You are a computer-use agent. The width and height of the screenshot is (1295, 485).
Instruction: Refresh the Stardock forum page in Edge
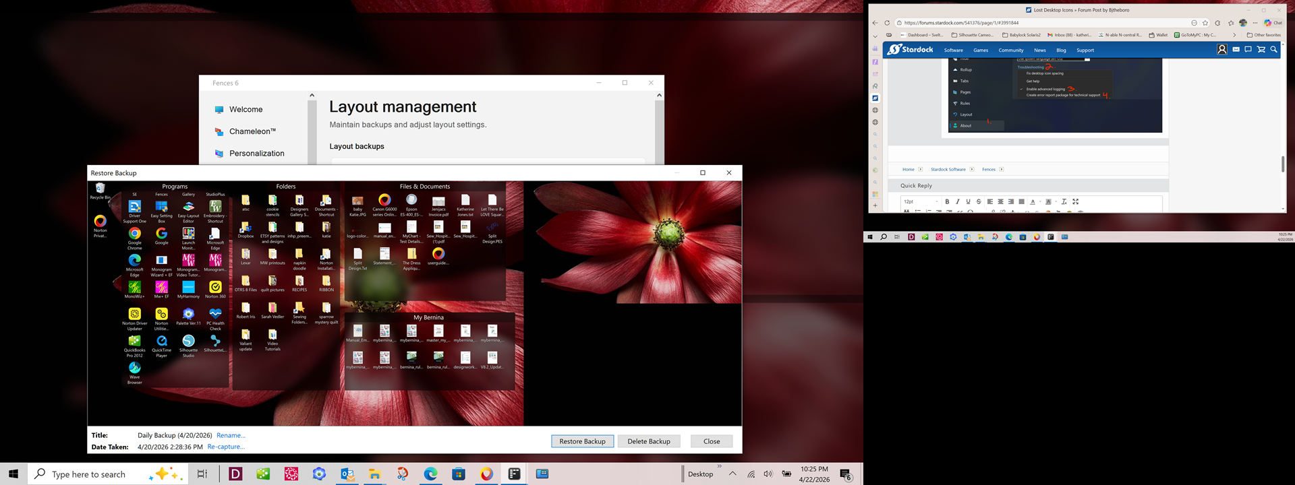pyautogui.click(x=887, y=23)
